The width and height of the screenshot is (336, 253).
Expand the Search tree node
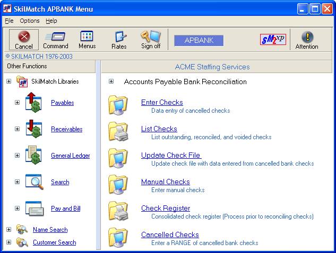[x=17, y=182]
